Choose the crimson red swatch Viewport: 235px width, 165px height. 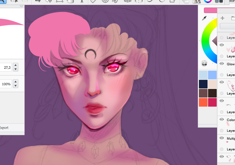pos(212,102)
